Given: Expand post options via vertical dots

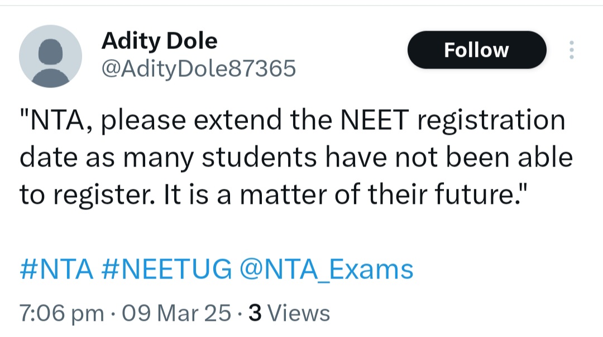Looking at the screenshot, I should (572, 50).
